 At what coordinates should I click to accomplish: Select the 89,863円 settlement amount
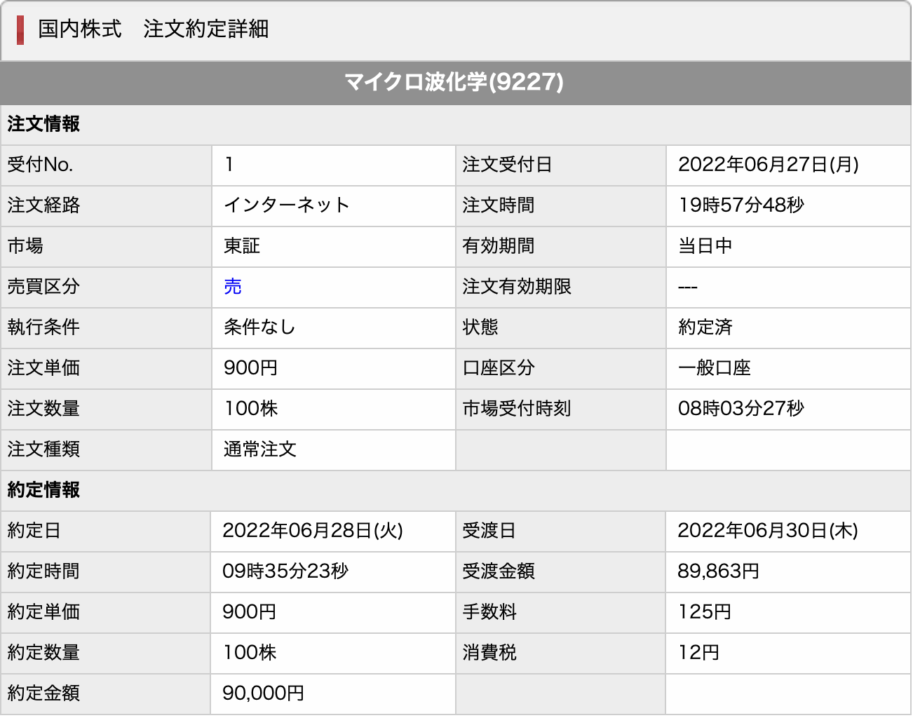[719, 571]
